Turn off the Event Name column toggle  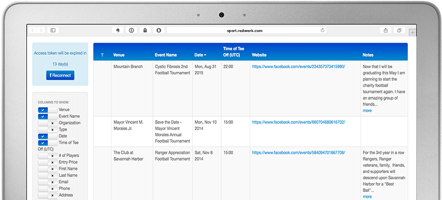(48, 116)
